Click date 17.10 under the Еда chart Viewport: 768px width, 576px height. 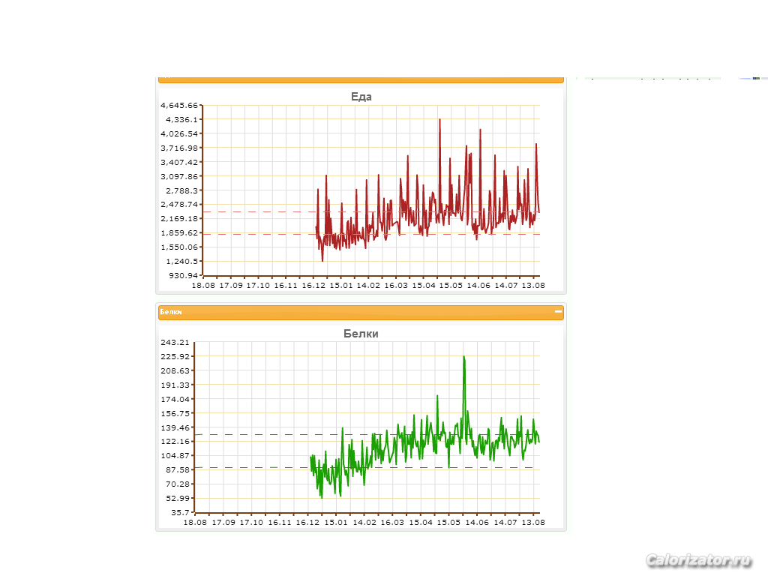258,285
